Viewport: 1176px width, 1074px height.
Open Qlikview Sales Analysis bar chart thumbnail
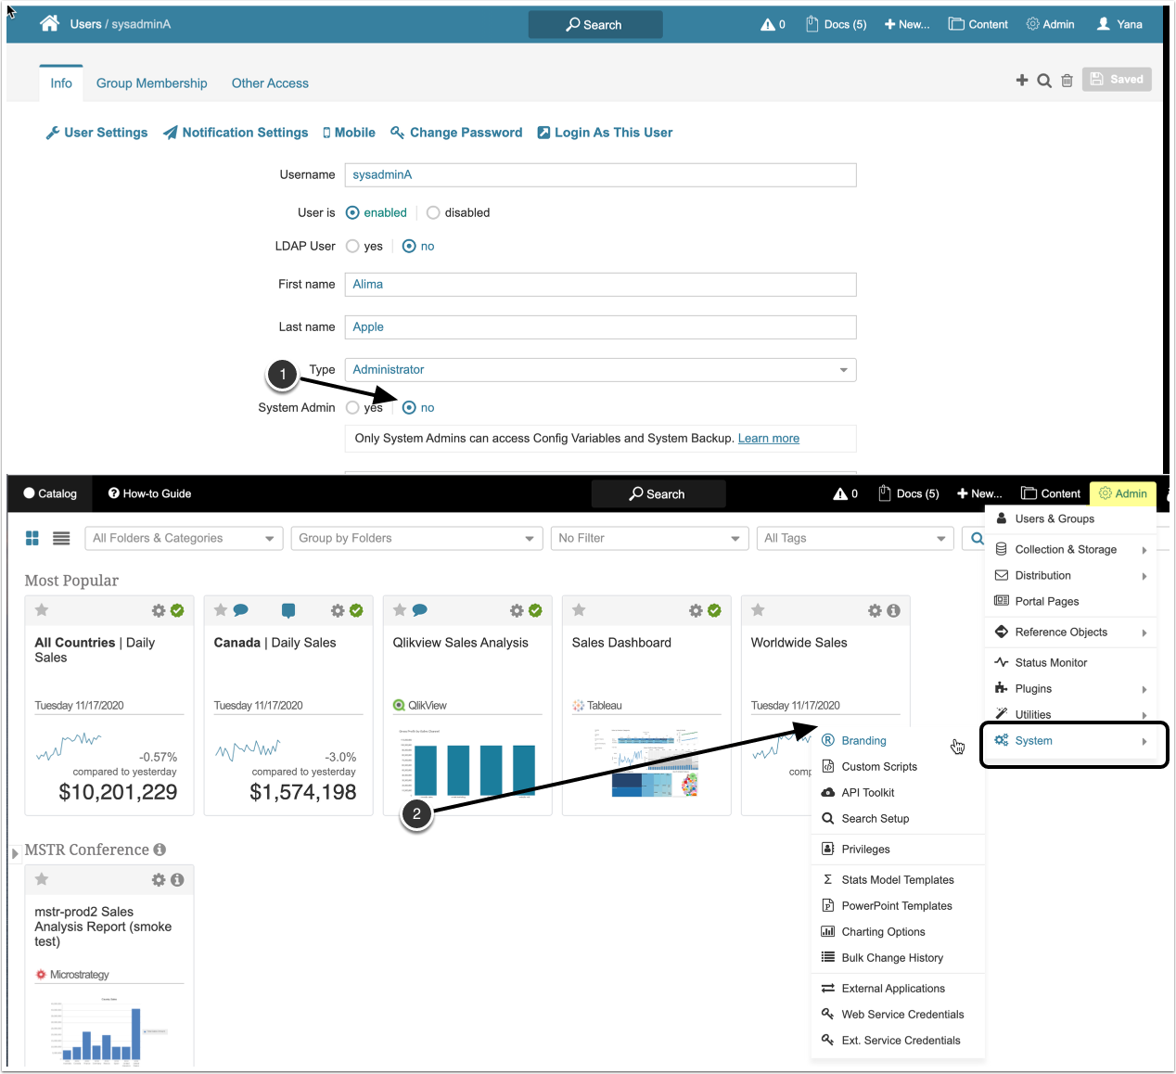[x=467, y=763]
